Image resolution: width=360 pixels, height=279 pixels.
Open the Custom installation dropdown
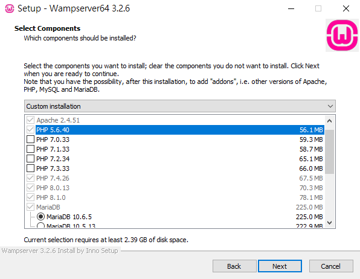tap(180, 106)
